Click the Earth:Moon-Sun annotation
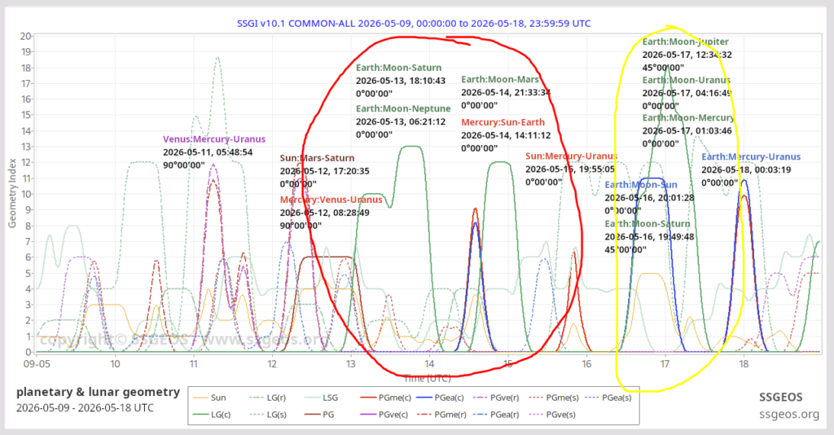Image resolution: width=834 pixels, height=435 pixels. click(x=641, y=185)
